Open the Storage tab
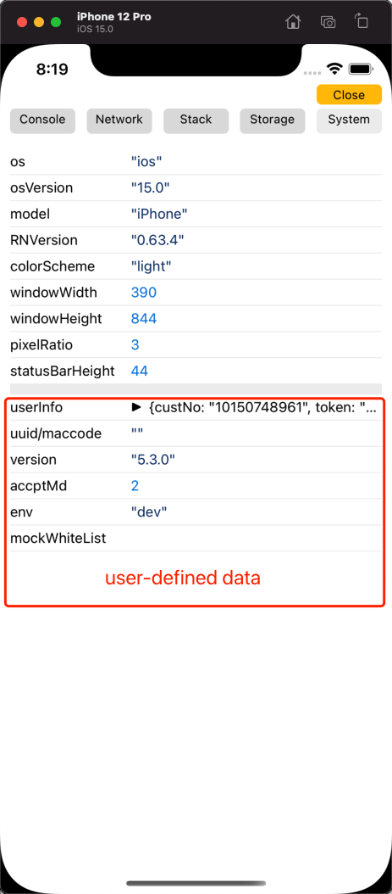 pos(273,121)
